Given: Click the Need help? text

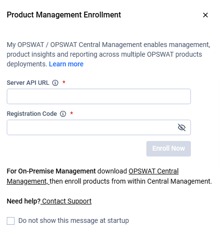Looking at the screenshot, I should point(24,201).
